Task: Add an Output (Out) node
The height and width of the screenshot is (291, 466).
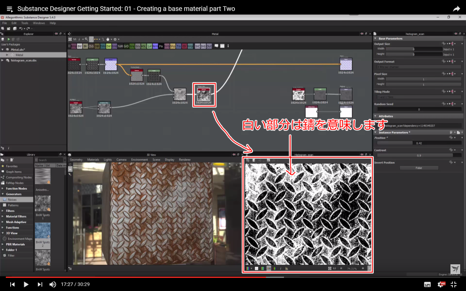Action: pyautogui.click(x=209, y=47)
